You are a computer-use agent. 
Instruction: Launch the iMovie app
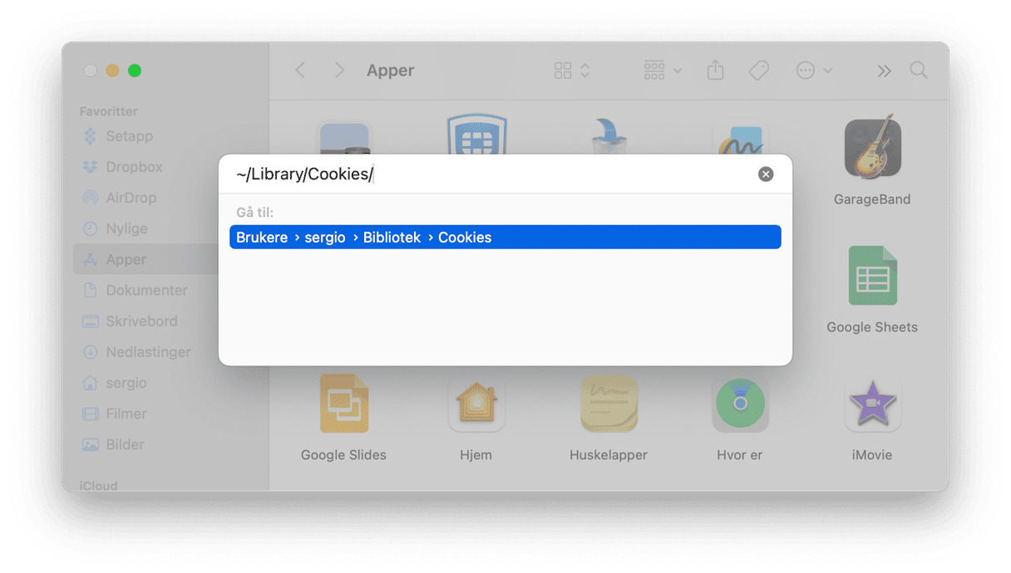tap(871, 404)
